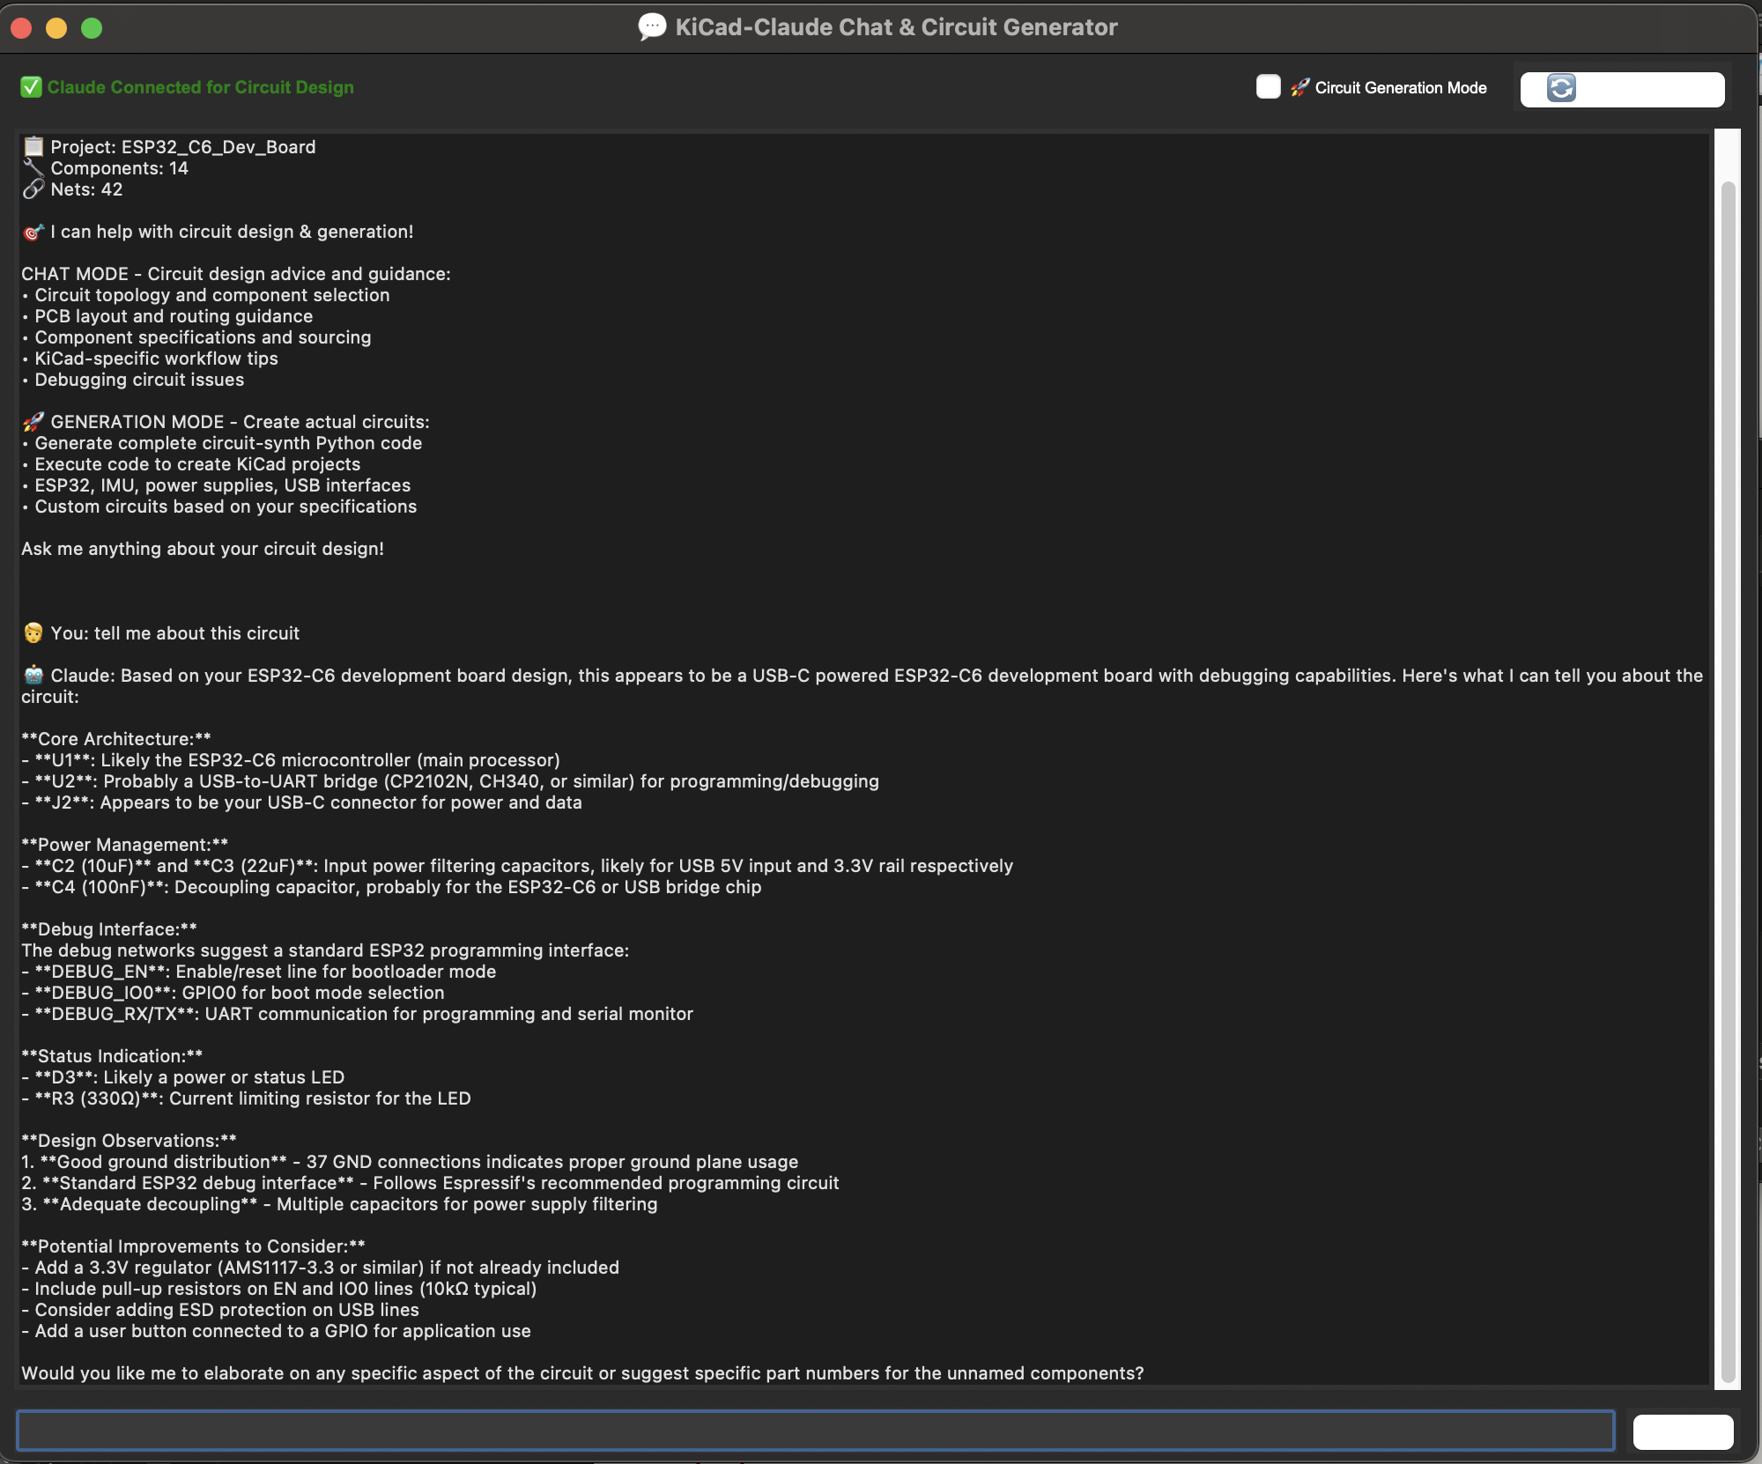This screenshot has width=1762, height=1464.
Task: Click the blank white send button beside the input
Action: (1683, 1431)
